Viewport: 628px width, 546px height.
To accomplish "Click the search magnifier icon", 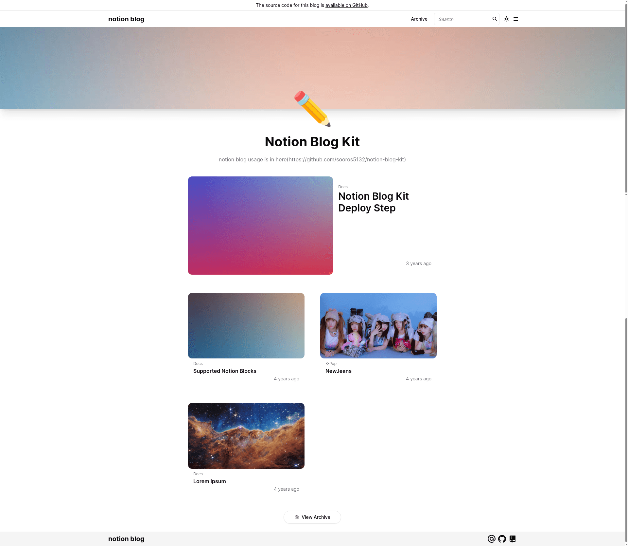I will [x=495, y=19].
